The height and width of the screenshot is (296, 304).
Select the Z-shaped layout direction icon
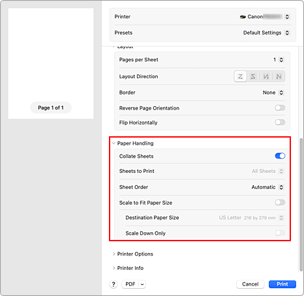(x=240, y=76)
